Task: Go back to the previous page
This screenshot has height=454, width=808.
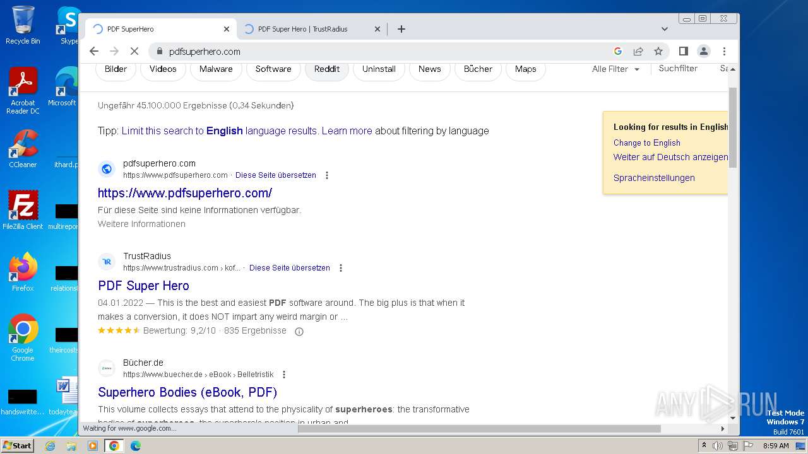Action: point(94,51)
